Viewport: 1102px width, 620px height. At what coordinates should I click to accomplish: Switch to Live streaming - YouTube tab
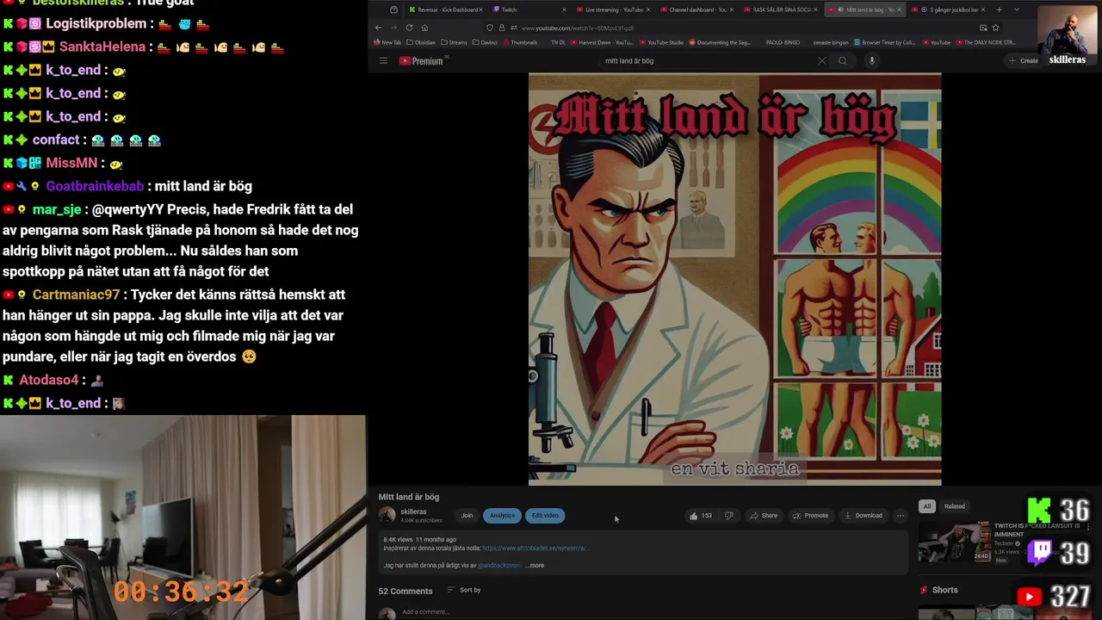coord(613,9)
